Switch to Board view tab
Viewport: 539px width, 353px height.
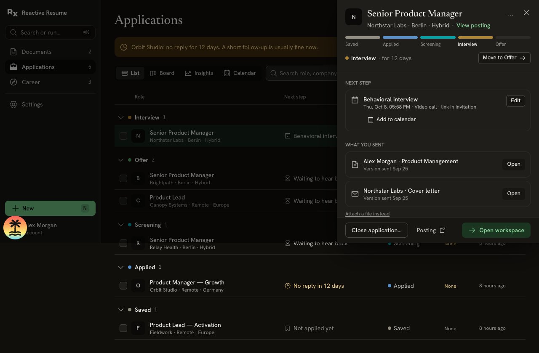pos(162,73)
